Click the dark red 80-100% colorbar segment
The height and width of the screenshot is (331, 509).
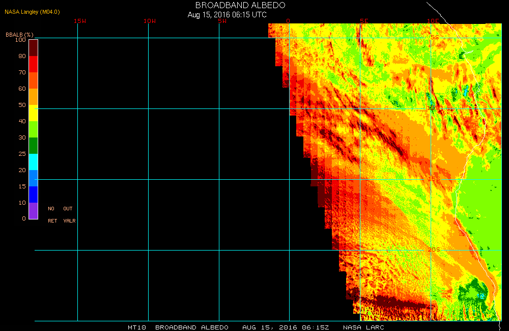pos(34,48)
